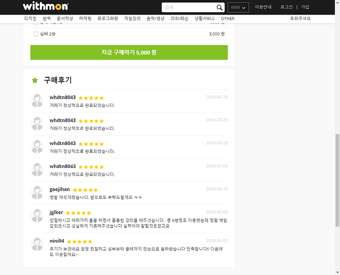Tick the 실버 2승 checkbox
The width and height of the screenshot is (340, 275).
(x=35, y=34)
